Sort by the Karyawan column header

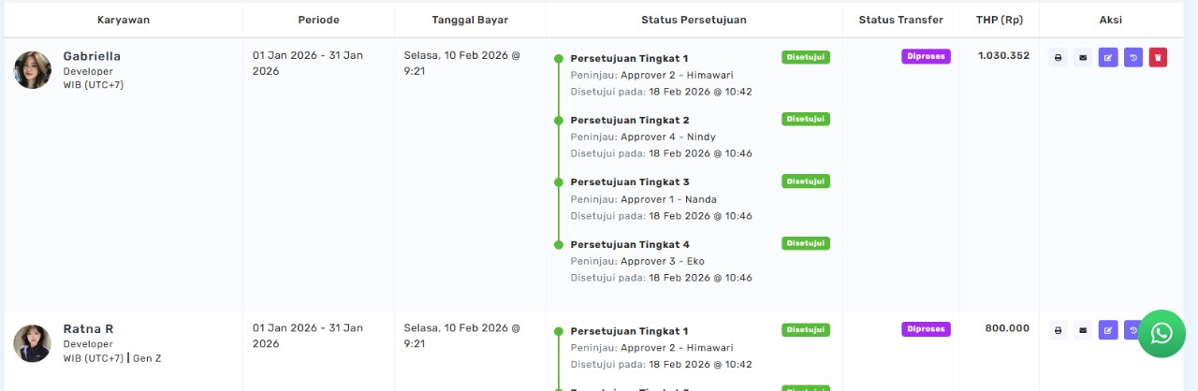pyautogui.click(x=124, y=20)
